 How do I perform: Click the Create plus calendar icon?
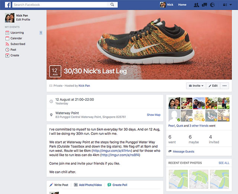pos(7,55)
